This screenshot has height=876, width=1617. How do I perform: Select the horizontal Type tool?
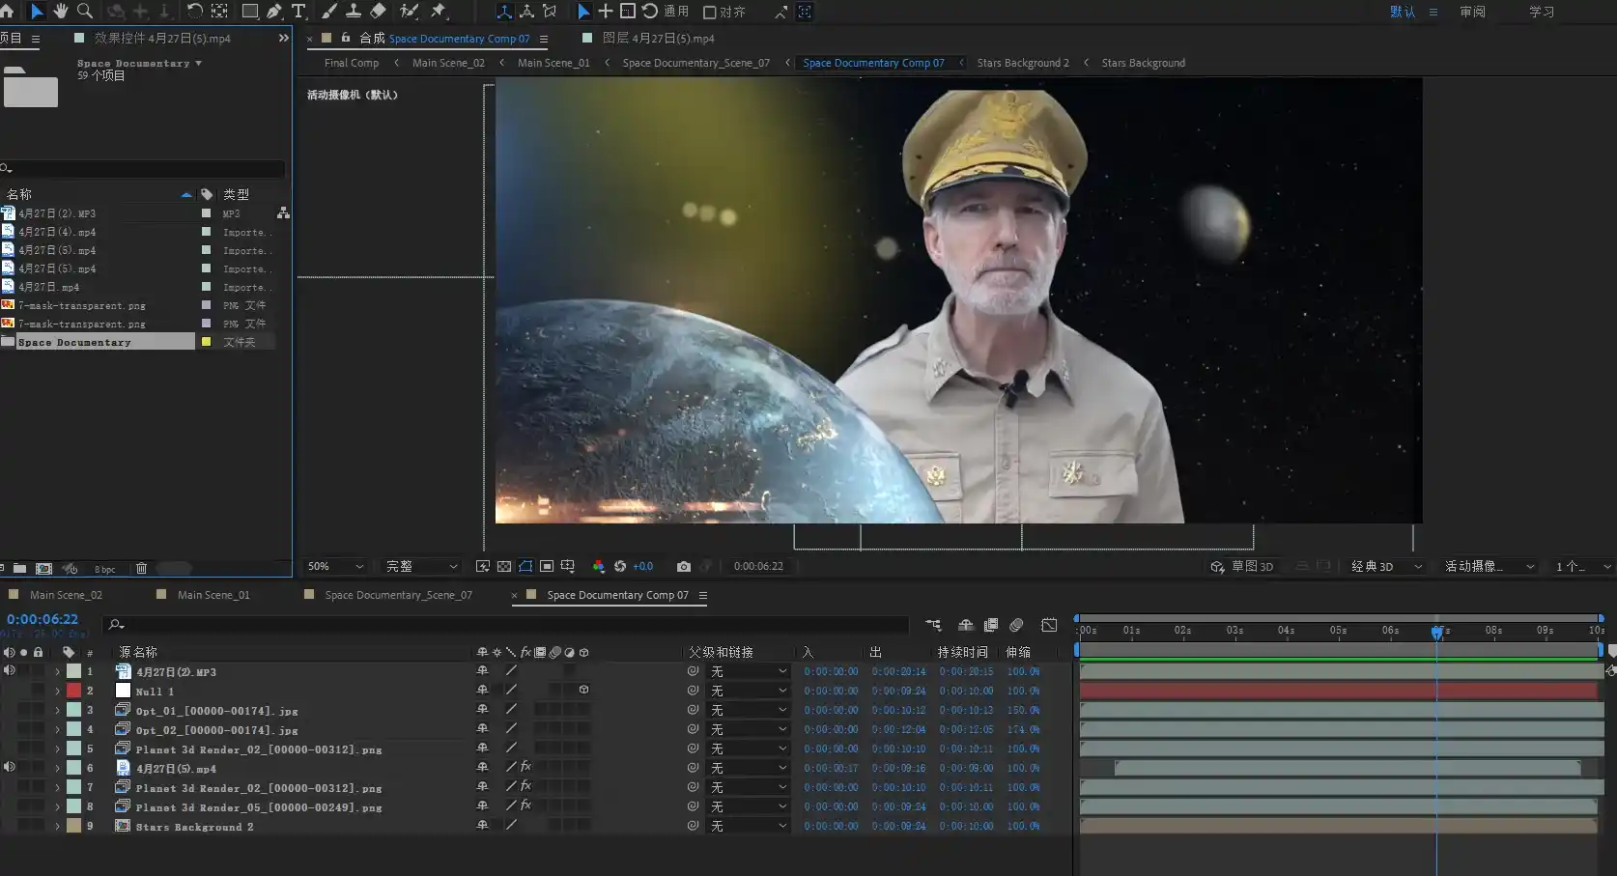tap(298, 12)
